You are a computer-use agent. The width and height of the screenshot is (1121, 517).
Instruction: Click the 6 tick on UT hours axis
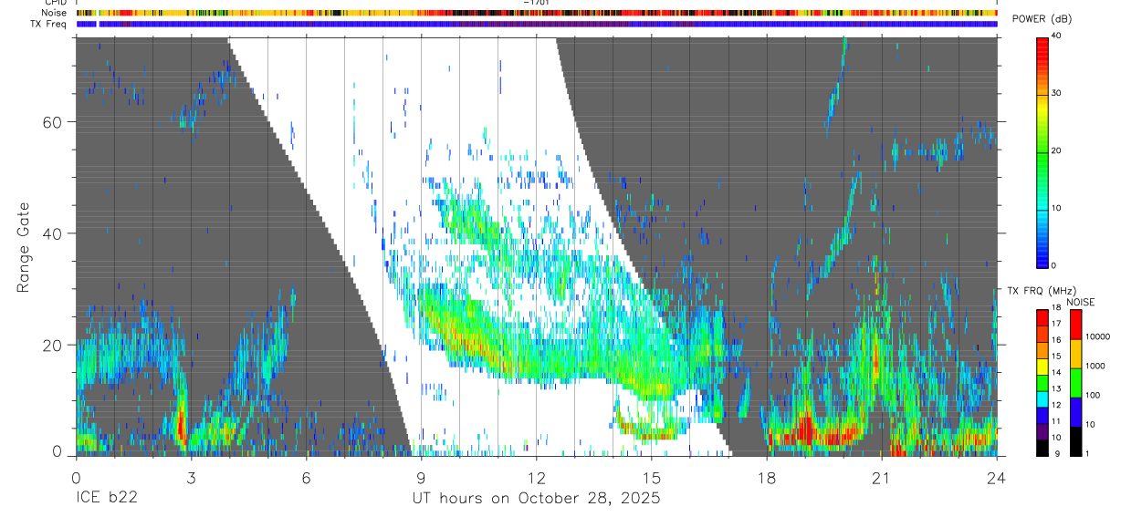pos(306,478)
